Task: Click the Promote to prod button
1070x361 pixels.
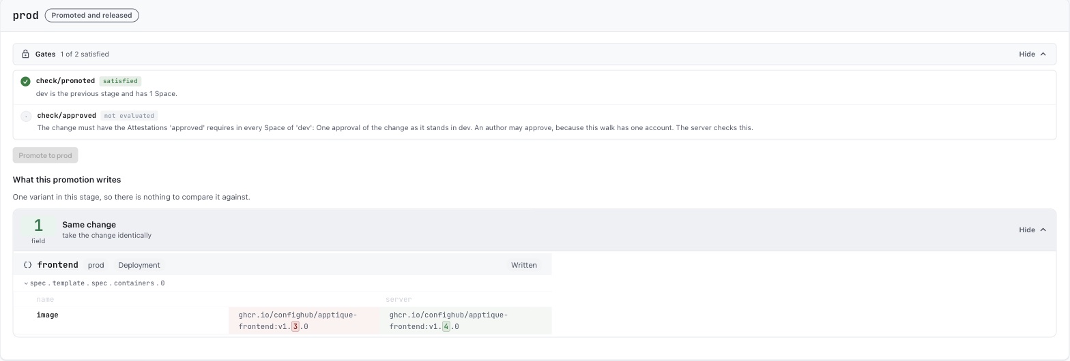Action: point(45,155)
